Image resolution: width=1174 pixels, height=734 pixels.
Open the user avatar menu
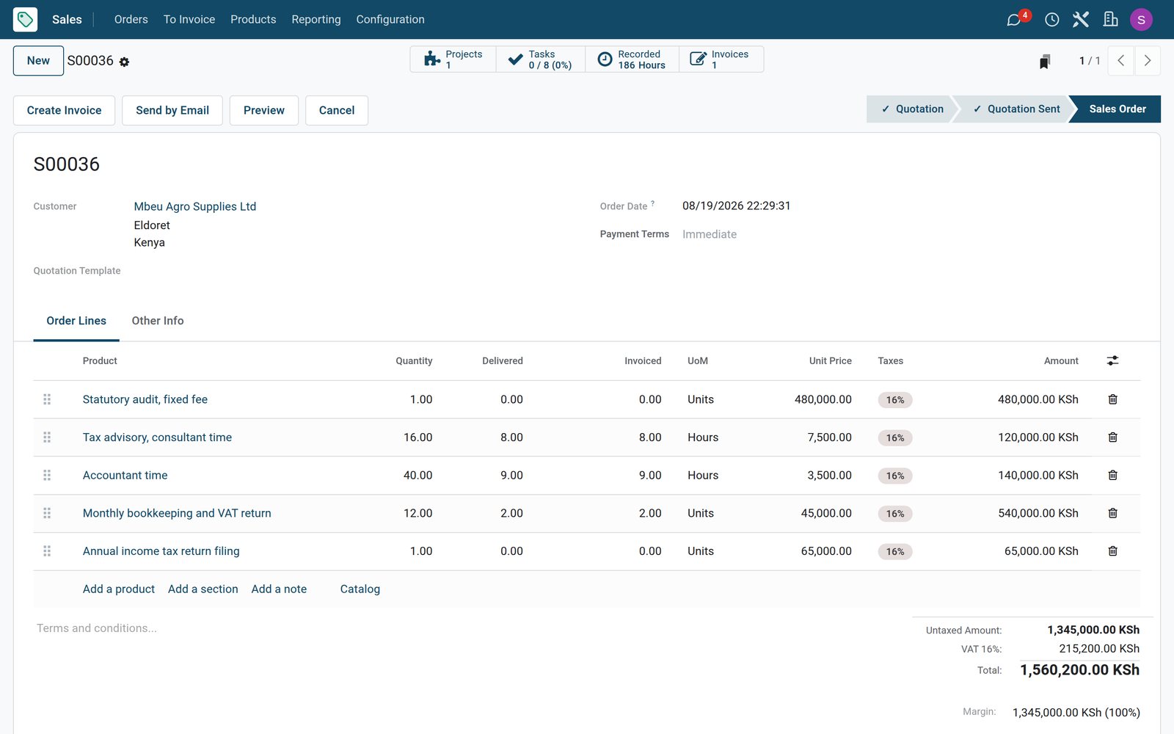[1141, 20]
